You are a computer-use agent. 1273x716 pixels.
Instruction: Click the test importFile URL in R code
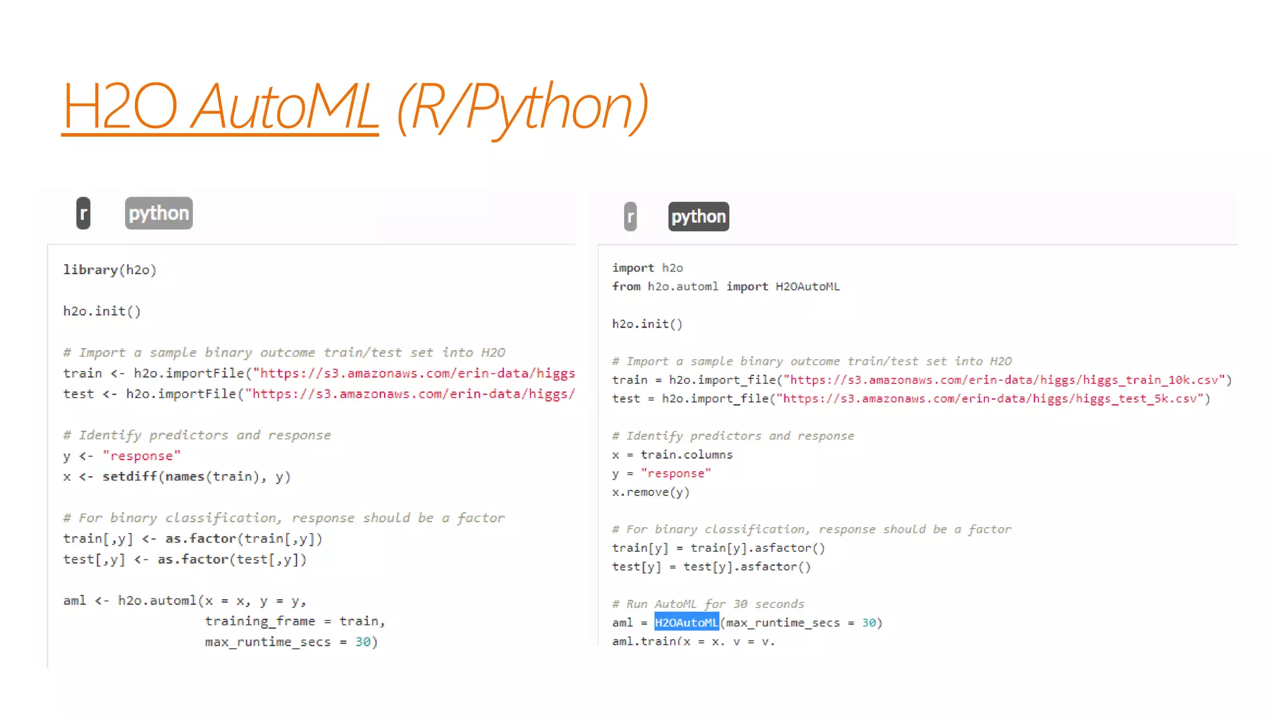(x=410, y=394)
